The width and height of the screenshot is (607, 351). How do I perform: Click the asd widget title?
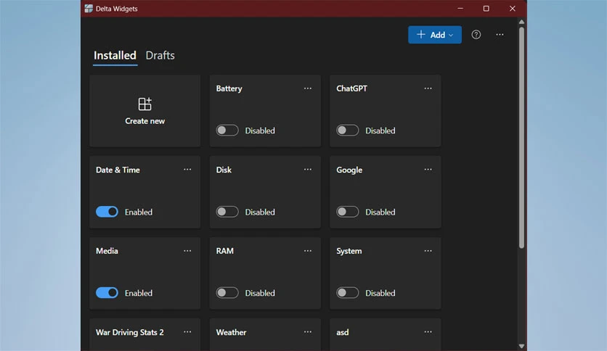[x=342, y=332]
